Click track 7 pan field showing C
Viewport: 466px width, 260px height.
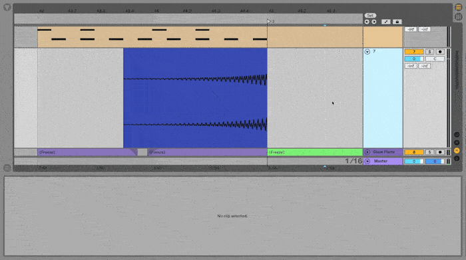[435, 59]
